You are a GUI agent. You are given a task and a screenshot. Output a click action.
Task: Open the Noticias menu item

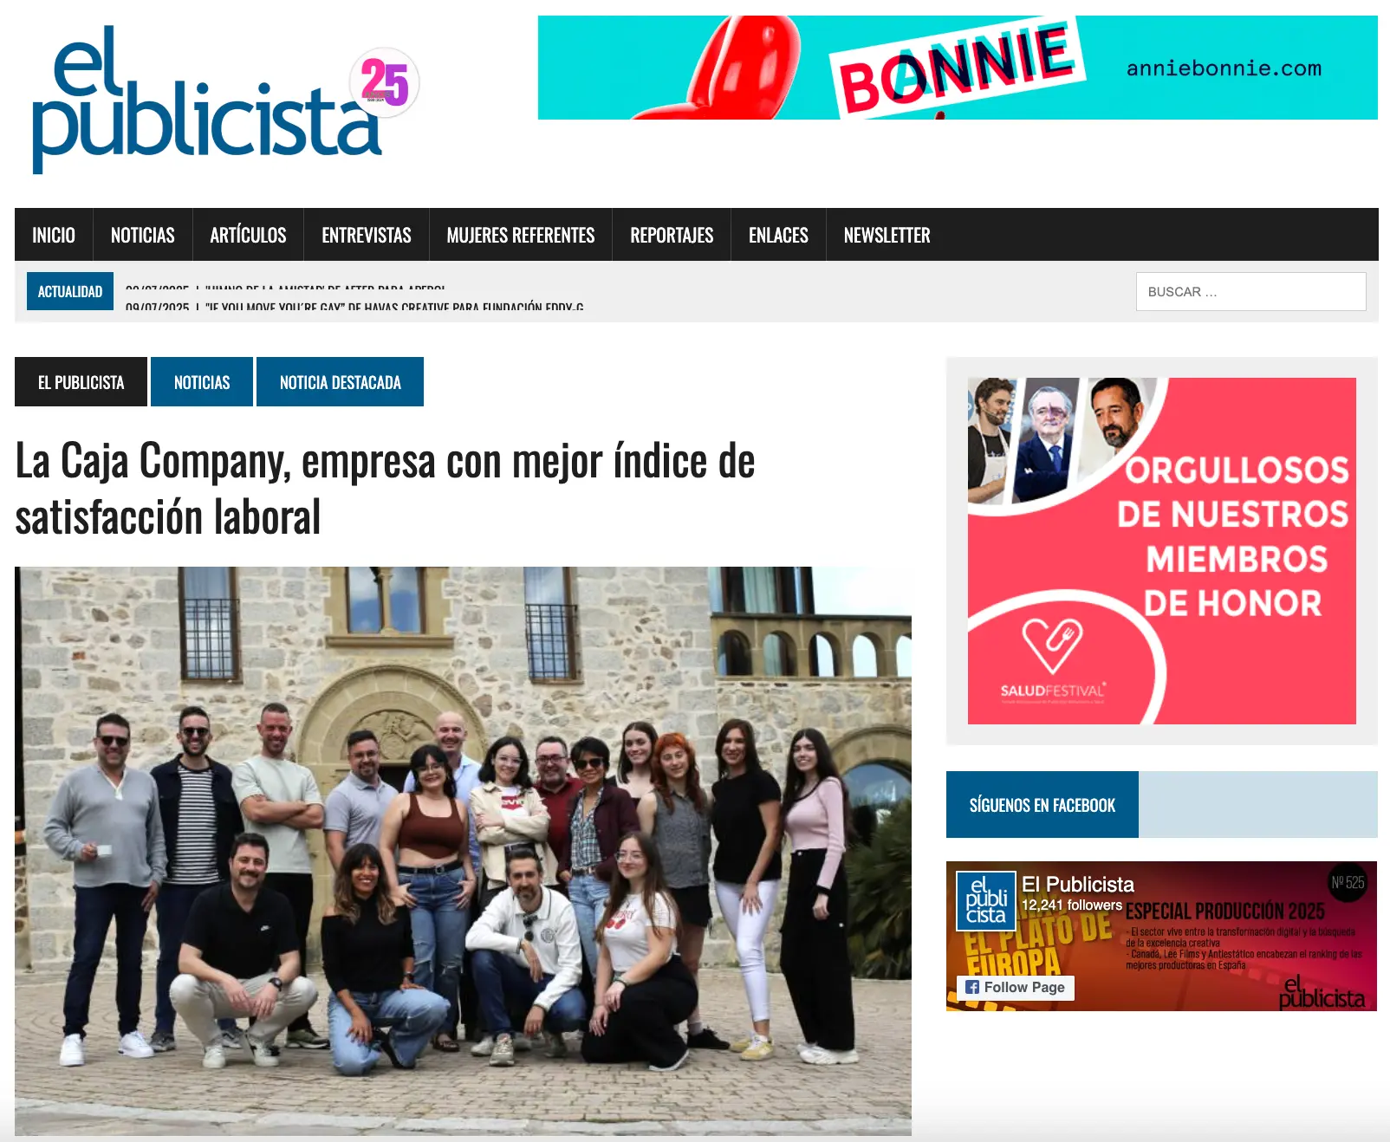click(143, 235)
